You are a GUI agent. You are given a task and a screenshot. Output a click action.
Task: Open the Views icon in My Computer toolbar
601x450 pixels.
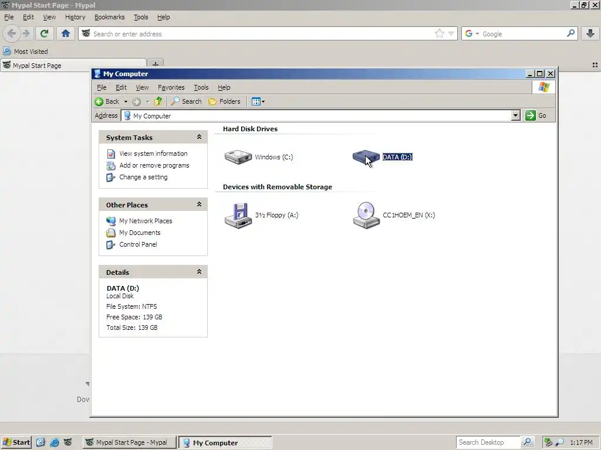click(256, 101)
